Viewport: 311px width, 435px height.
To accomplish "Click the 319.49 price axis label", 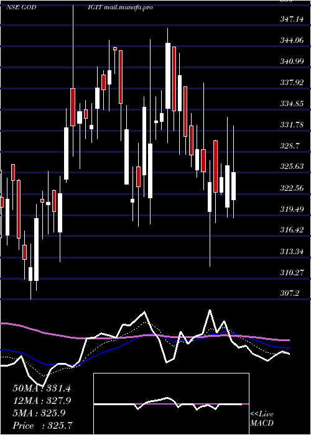I will pos(292,209).
